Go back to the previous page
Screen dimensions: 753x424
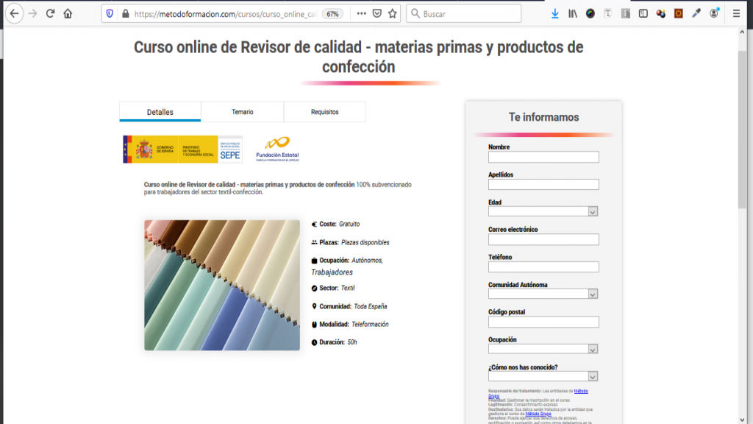click(x=15, y=13)
